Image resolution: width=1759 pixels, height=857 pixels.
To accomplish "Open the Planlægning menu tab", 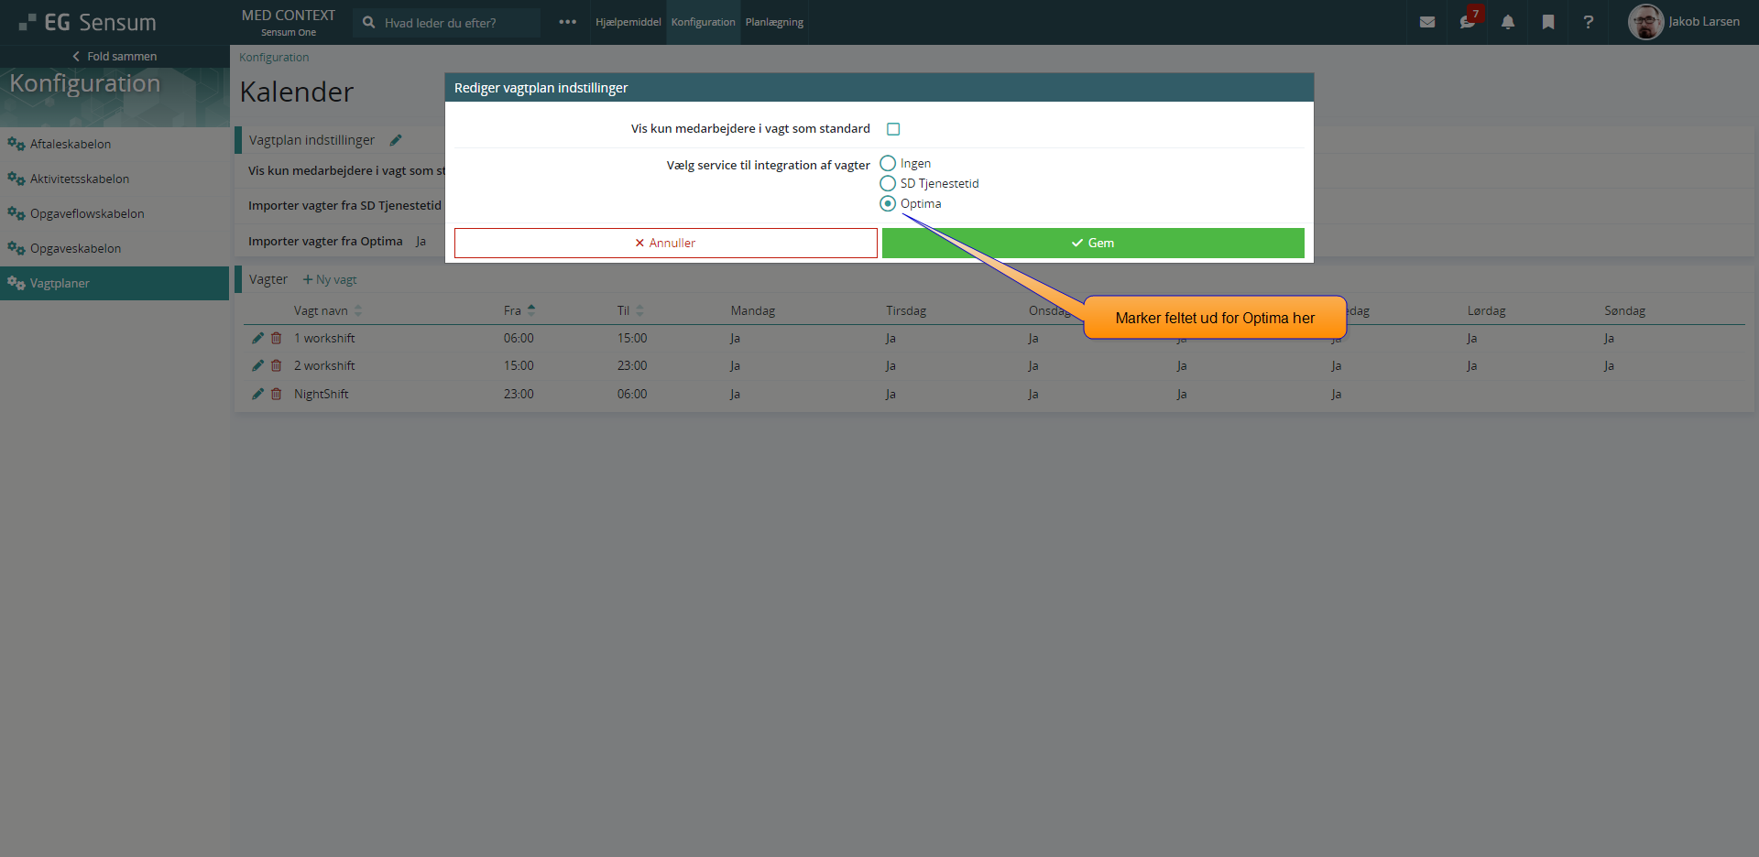I will tap(774, 22).
